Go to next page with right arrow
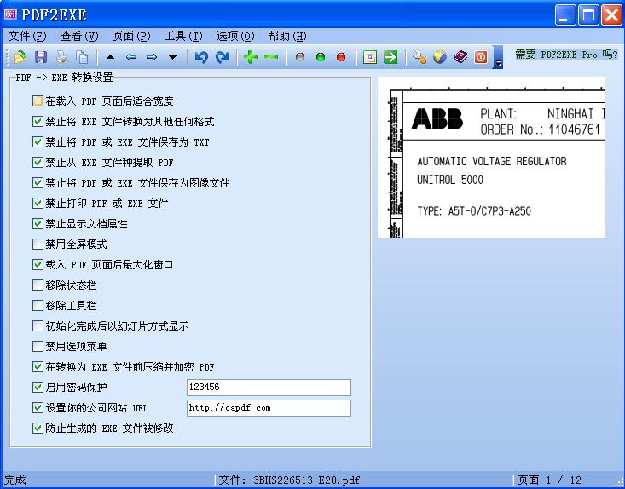Image resolution: width=625 pixels, height=489 pixels. [152, 57]
